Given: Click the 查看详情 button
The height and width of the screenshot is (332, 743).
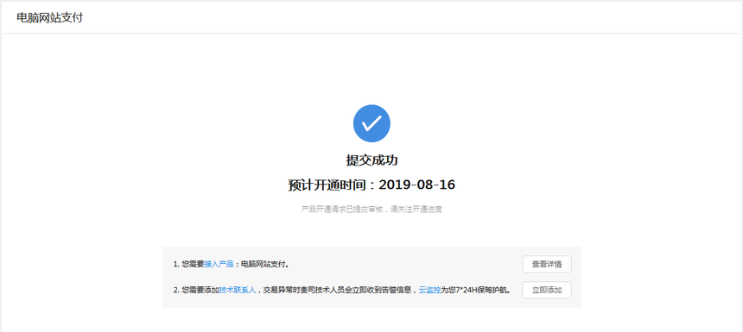Looking at the screenshot, I should pos(547,265).
